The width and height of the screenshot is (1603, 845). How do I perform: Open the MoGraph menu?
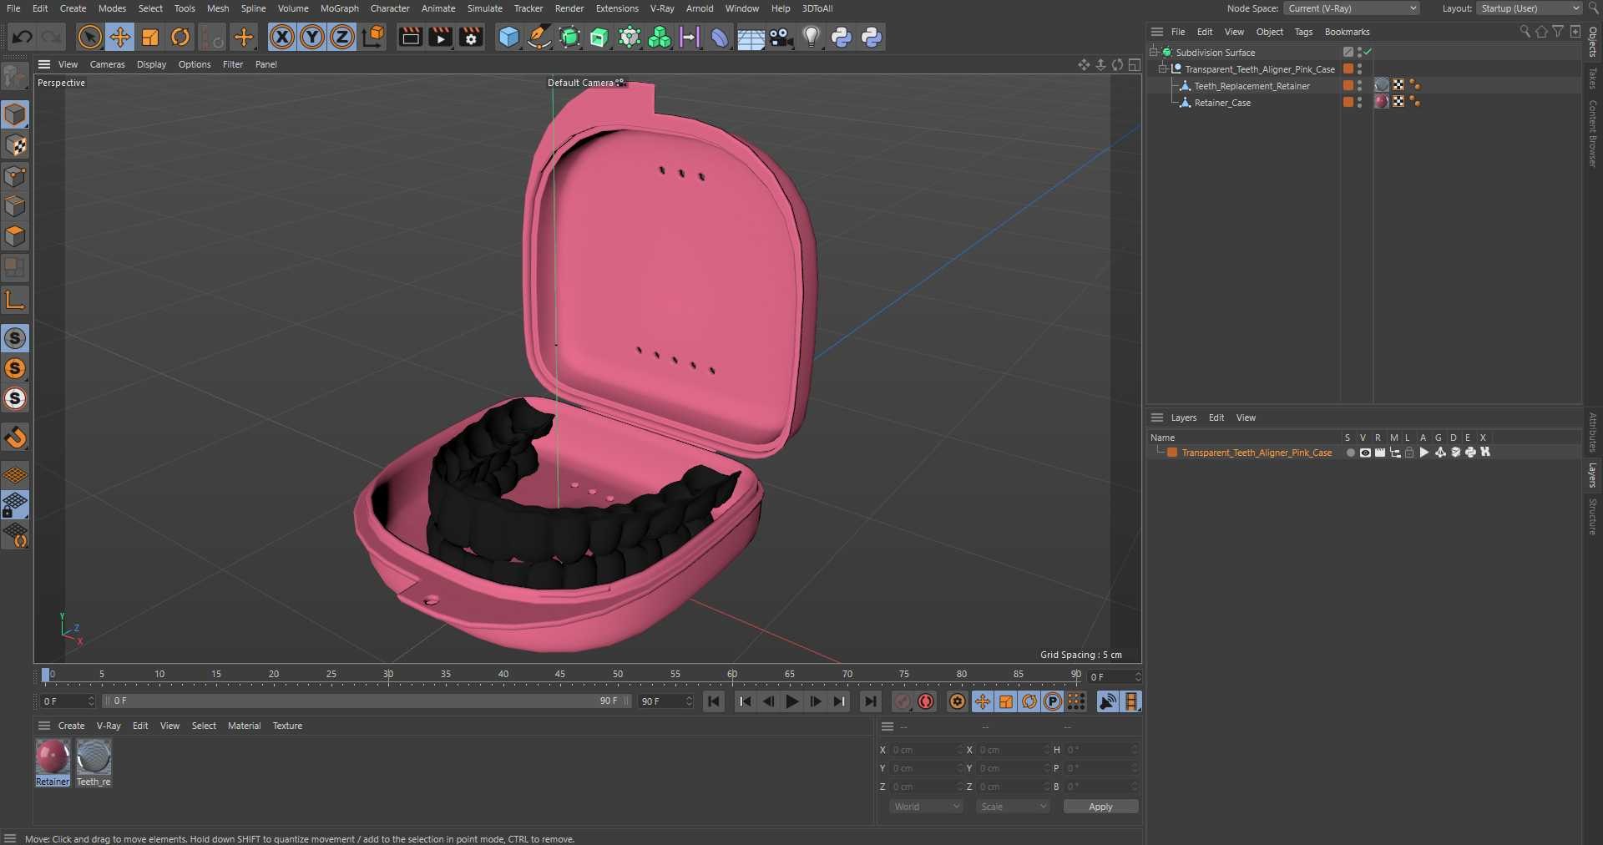339,8
